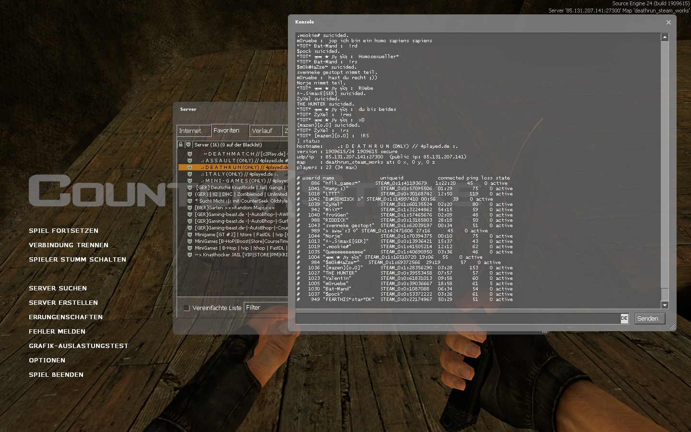691x432 pixels.
Task: Click the "THE HUNTER" player row in console
Action: click(x=405, y=273)
